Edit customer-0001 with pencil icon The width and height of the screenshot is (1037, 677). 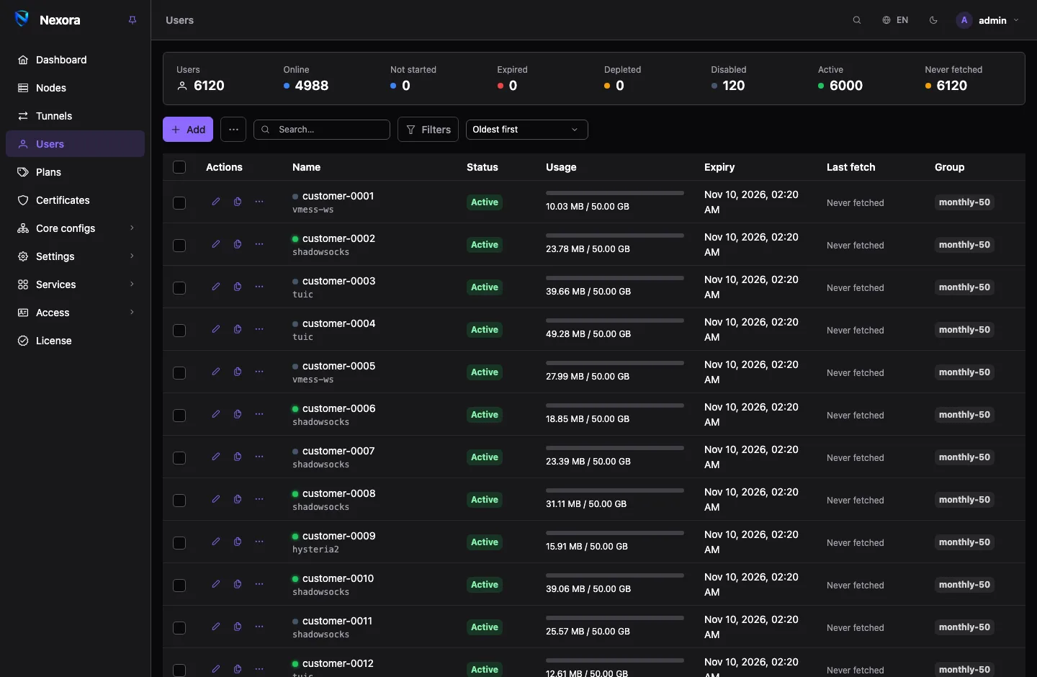216,202
